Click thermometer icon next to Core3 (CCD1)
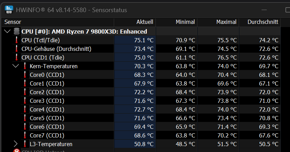 coord(25,101)
